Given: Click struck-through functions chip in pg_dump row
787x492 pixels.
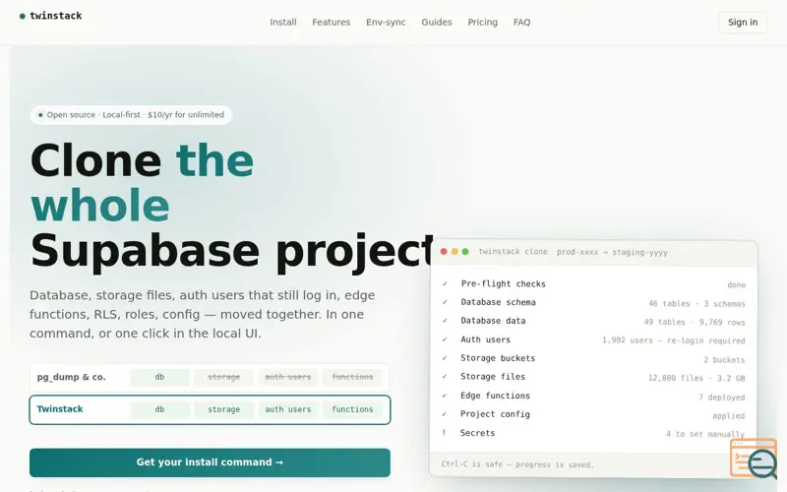Looking at the screenshot, I should (352, 377).
